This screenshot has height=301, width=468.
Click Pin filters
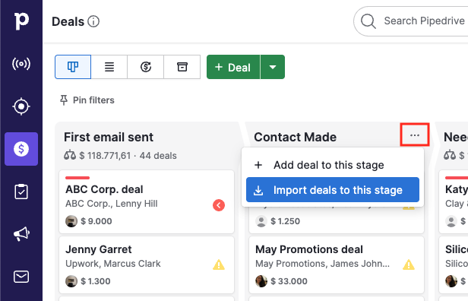pos(87,100)
